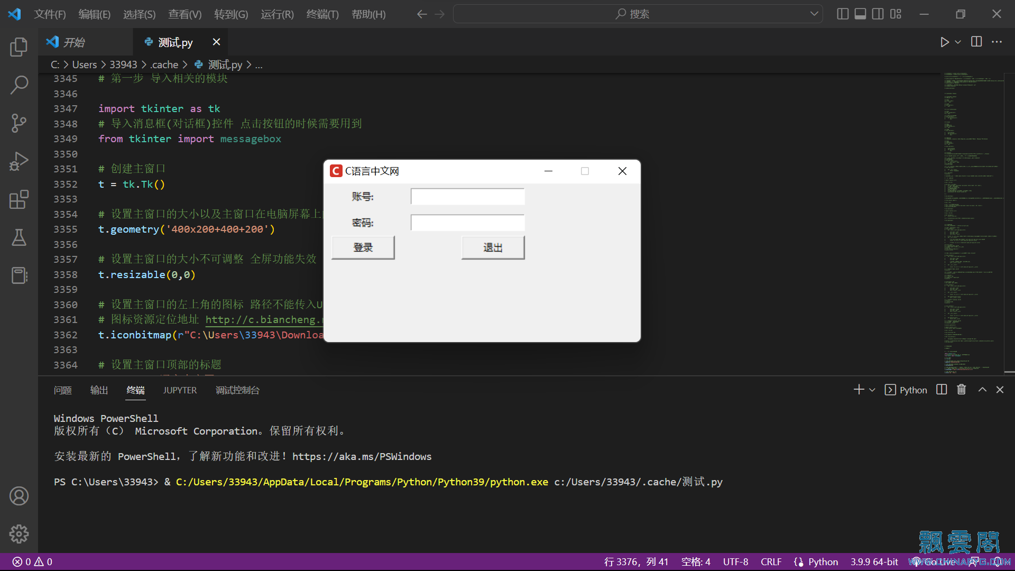The height and width of the screenshot is (571, 1015).
Task: Change line ending via CRLF
Action: click(771, 561)
